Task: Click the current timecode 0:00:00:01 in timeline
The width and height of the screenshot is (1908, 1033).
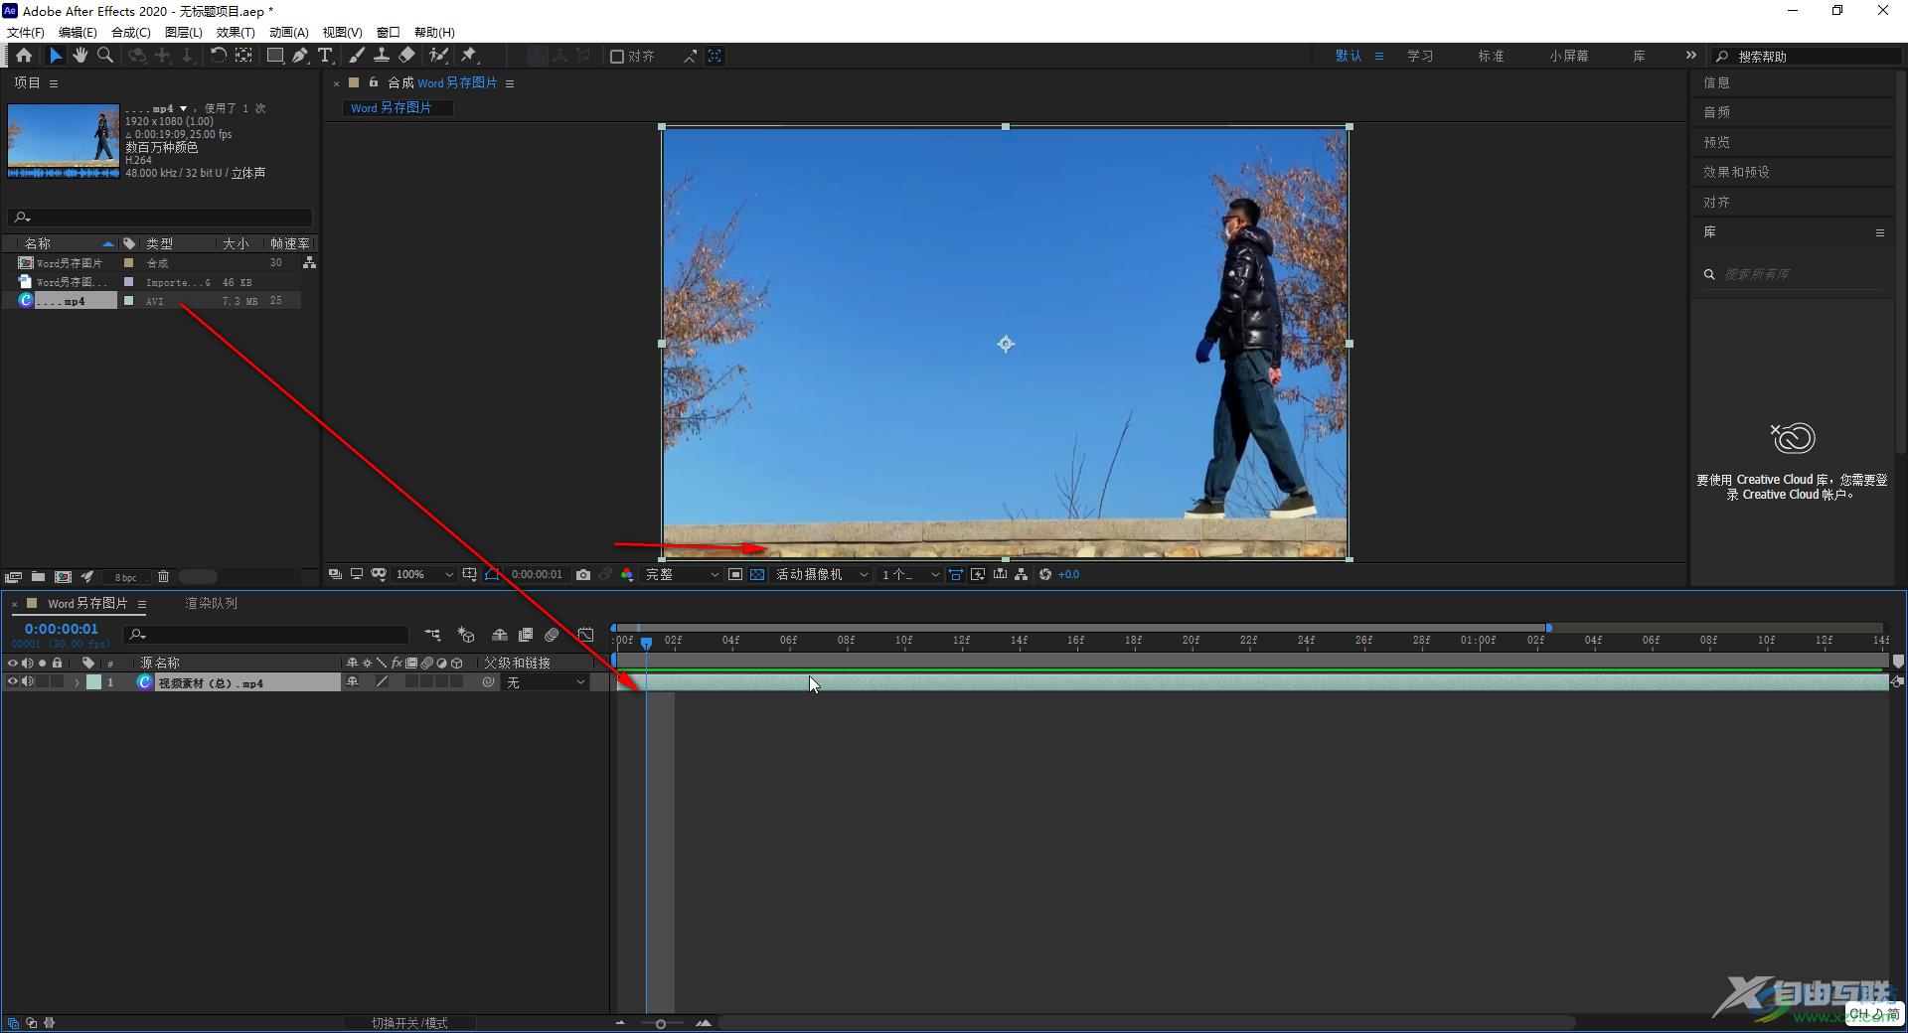Action: [x=62, y=629]
